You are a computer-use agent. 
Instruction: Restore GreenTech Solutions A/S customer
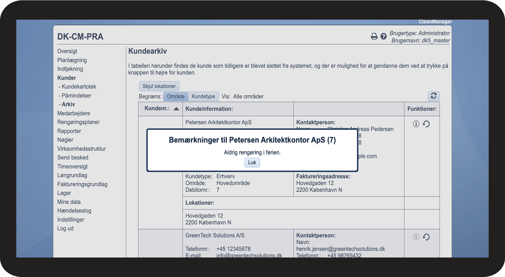[x=426, y=237]
